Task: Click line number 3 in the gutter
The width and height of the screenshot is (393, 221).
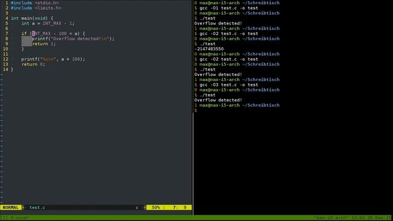Action: 7,13
